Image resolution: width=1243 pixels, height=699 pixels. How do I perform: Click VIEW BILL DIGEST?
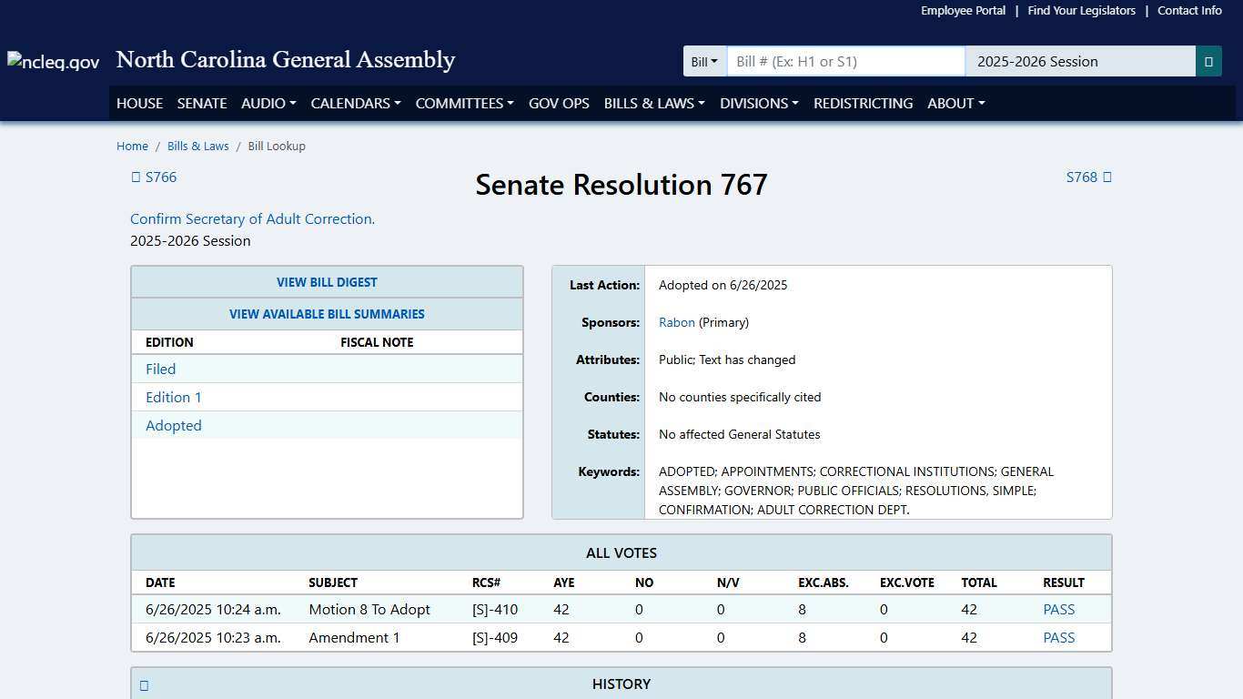coord(327,282)
